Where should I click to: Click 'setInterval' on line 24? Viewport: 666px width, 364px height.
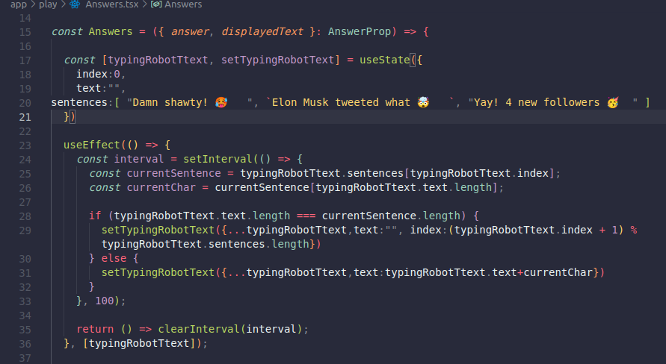click(218, 159)
